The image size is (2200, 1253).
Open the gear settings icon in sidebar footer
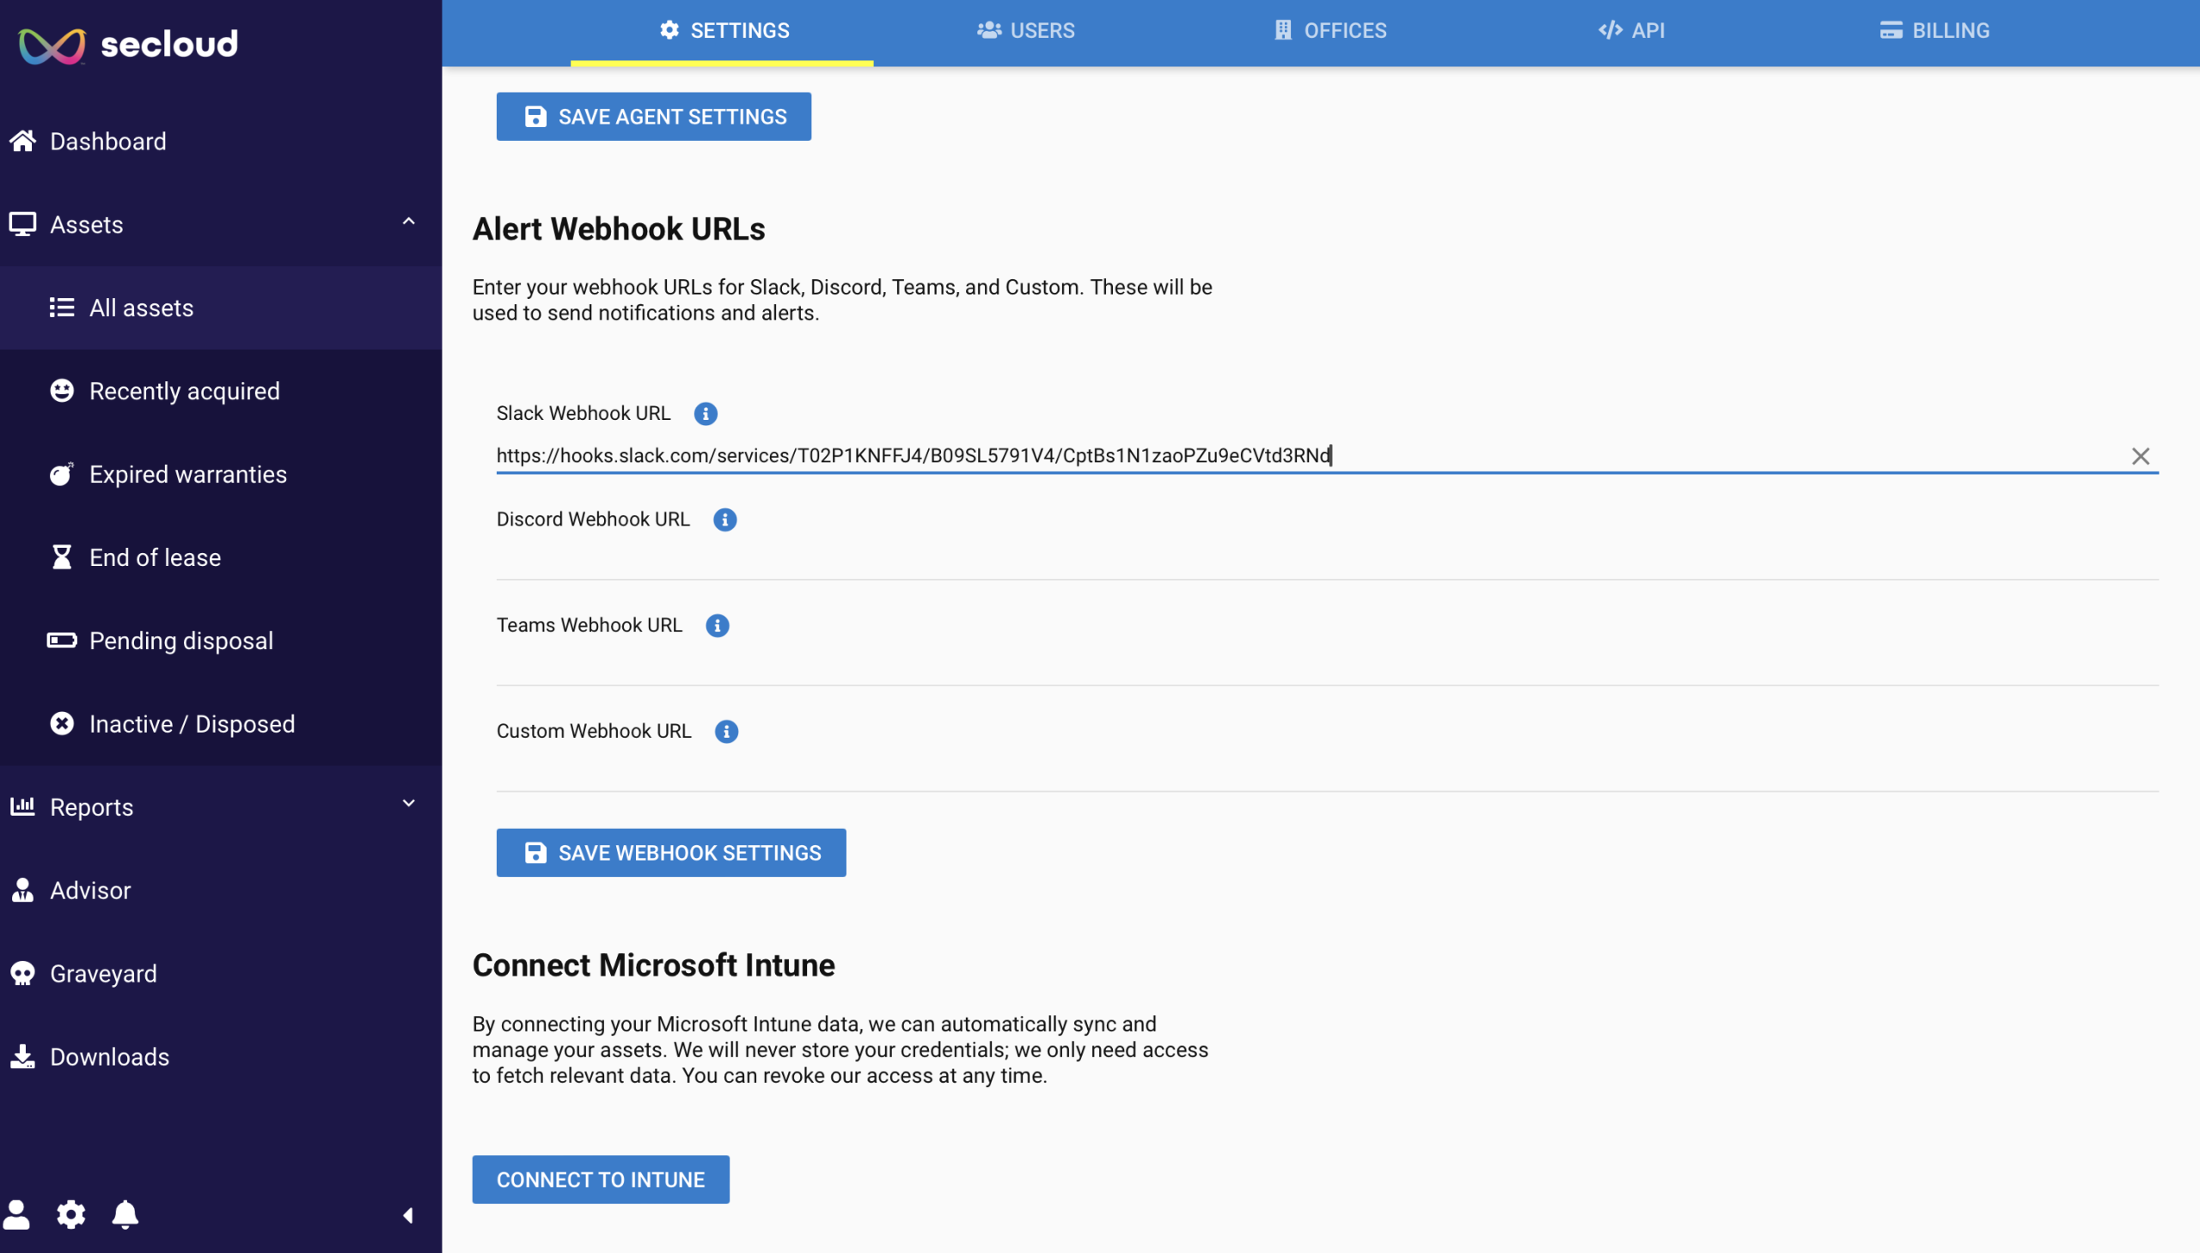coord(70,1214)
